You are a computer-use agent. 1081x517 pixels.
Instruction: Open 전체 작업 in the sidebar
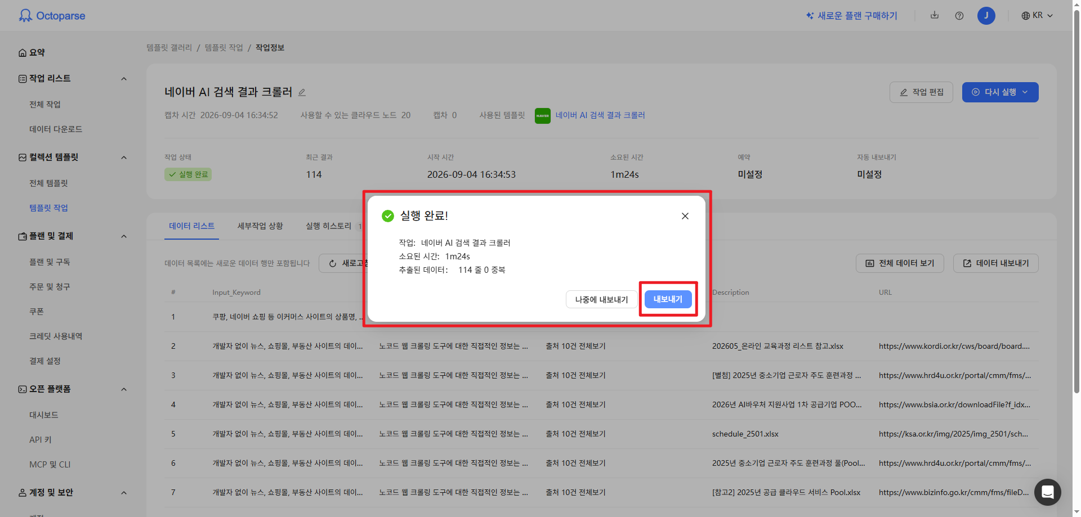45,105
